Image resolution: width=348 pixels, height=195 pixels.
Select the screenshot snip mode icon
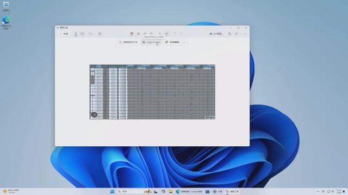[76, 34]
